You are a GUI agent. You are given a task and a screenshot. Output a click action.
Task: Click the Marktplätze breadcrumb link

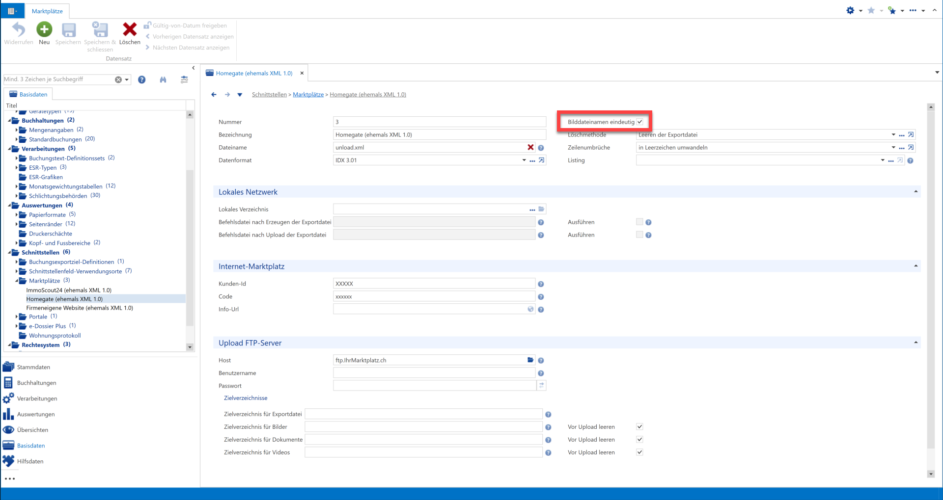308,95
